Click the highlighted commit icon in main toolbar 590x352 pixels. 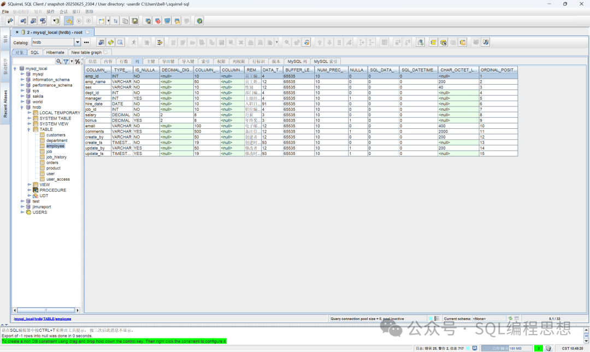(x=68, y=21)
